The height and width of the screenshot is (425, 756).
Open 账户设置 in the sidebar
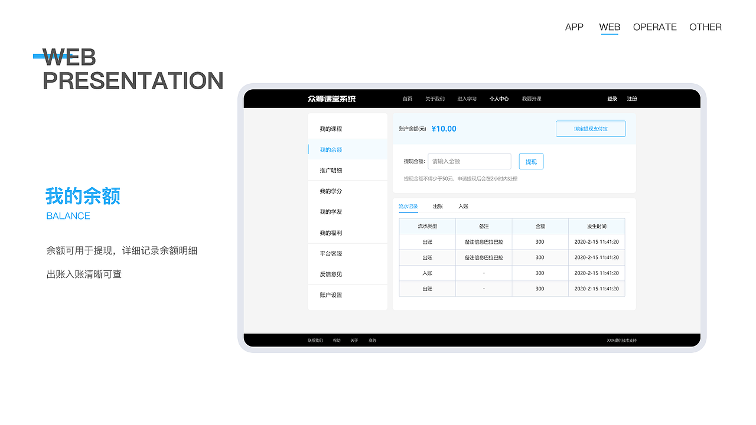(347, 295)
